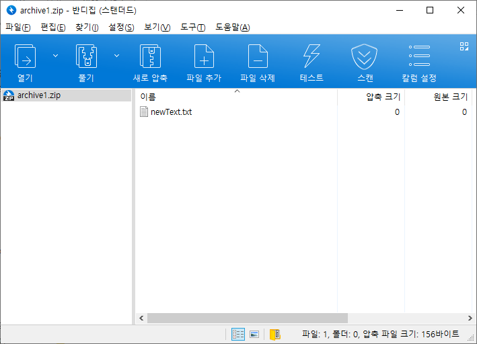Click the 열기 (Open) toolbar icon

pyautogui.click(x=25, y=56)
